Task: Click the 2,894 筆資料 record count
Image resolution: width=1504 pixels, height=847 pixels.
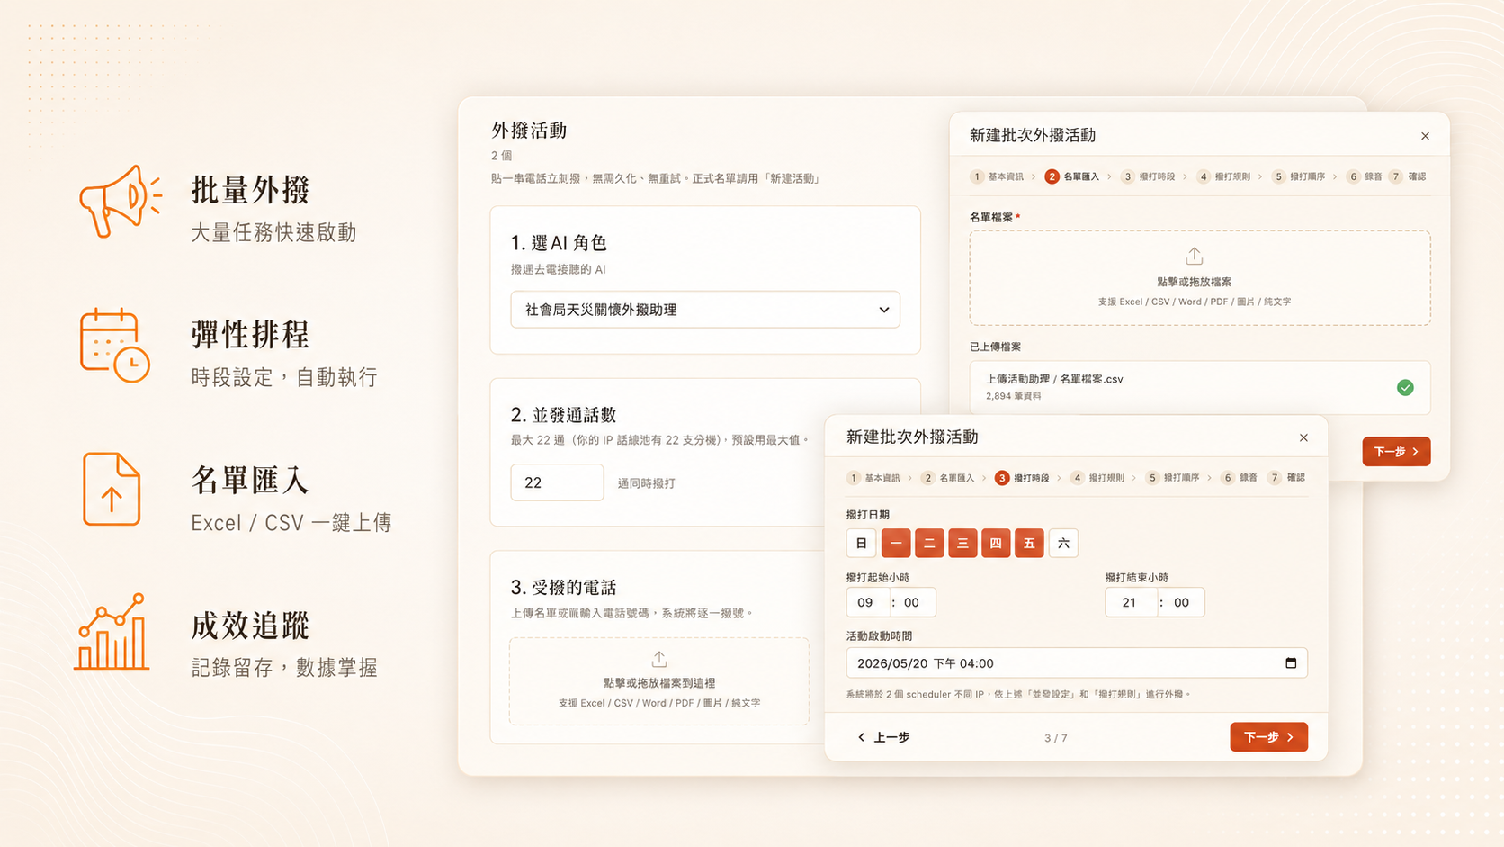Action: (x=1013, y=396)
